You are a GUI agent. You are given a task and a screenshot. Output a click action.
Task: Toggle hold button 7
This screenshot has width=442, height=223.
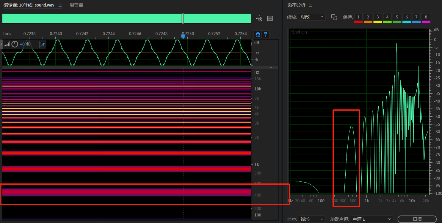(x=416, y=17)
